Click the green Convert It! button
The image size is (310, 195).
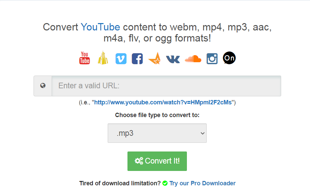coord(157,161)
